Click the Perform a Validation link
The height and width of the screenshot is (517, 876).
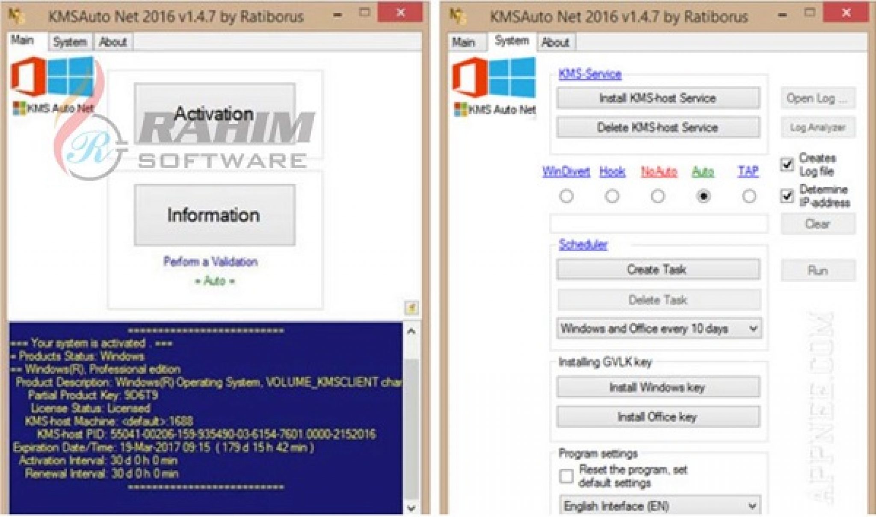coord(211,261)
